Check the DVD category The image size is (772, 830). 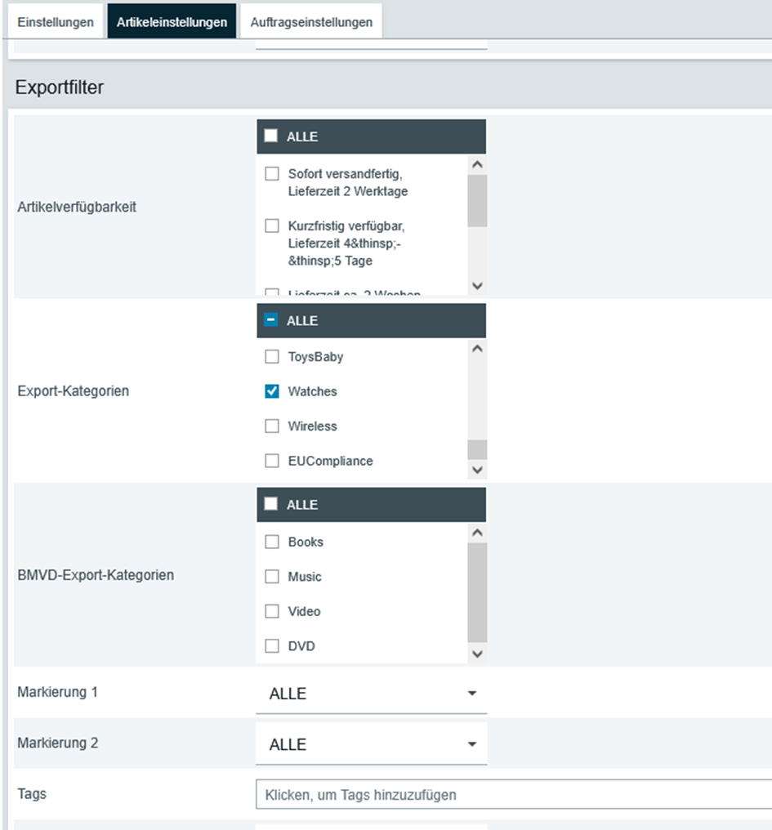[x=272, y=646]
